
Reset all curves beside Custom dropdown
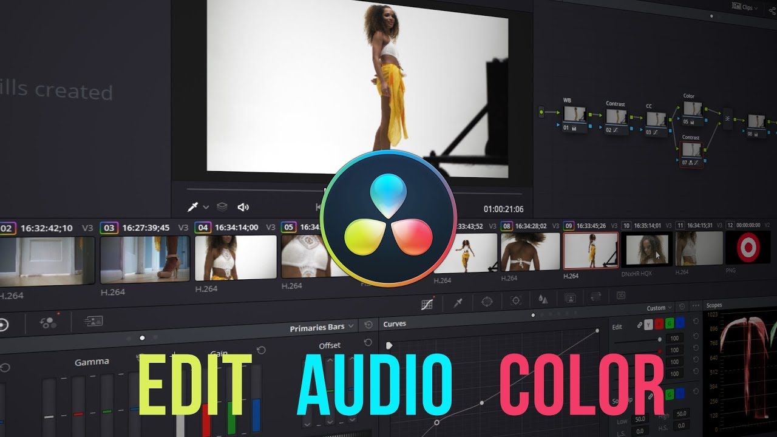[x=682, y=307]
